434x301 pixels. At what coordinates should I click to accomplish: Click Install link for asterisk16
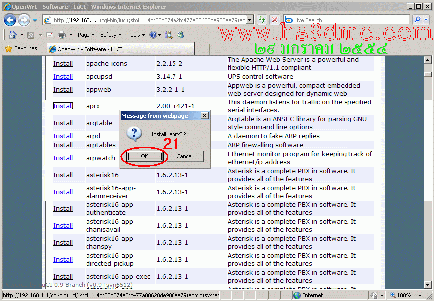pos(63,175)
